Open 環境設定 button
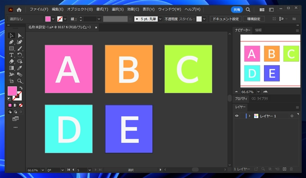Screen dimensions: 306x178 [253, 19]
